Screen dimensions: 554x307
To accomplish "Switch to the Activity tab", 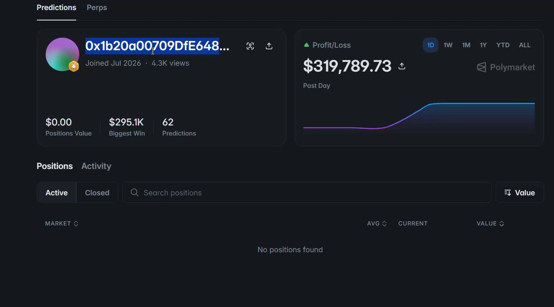I will tap(96, 166).
